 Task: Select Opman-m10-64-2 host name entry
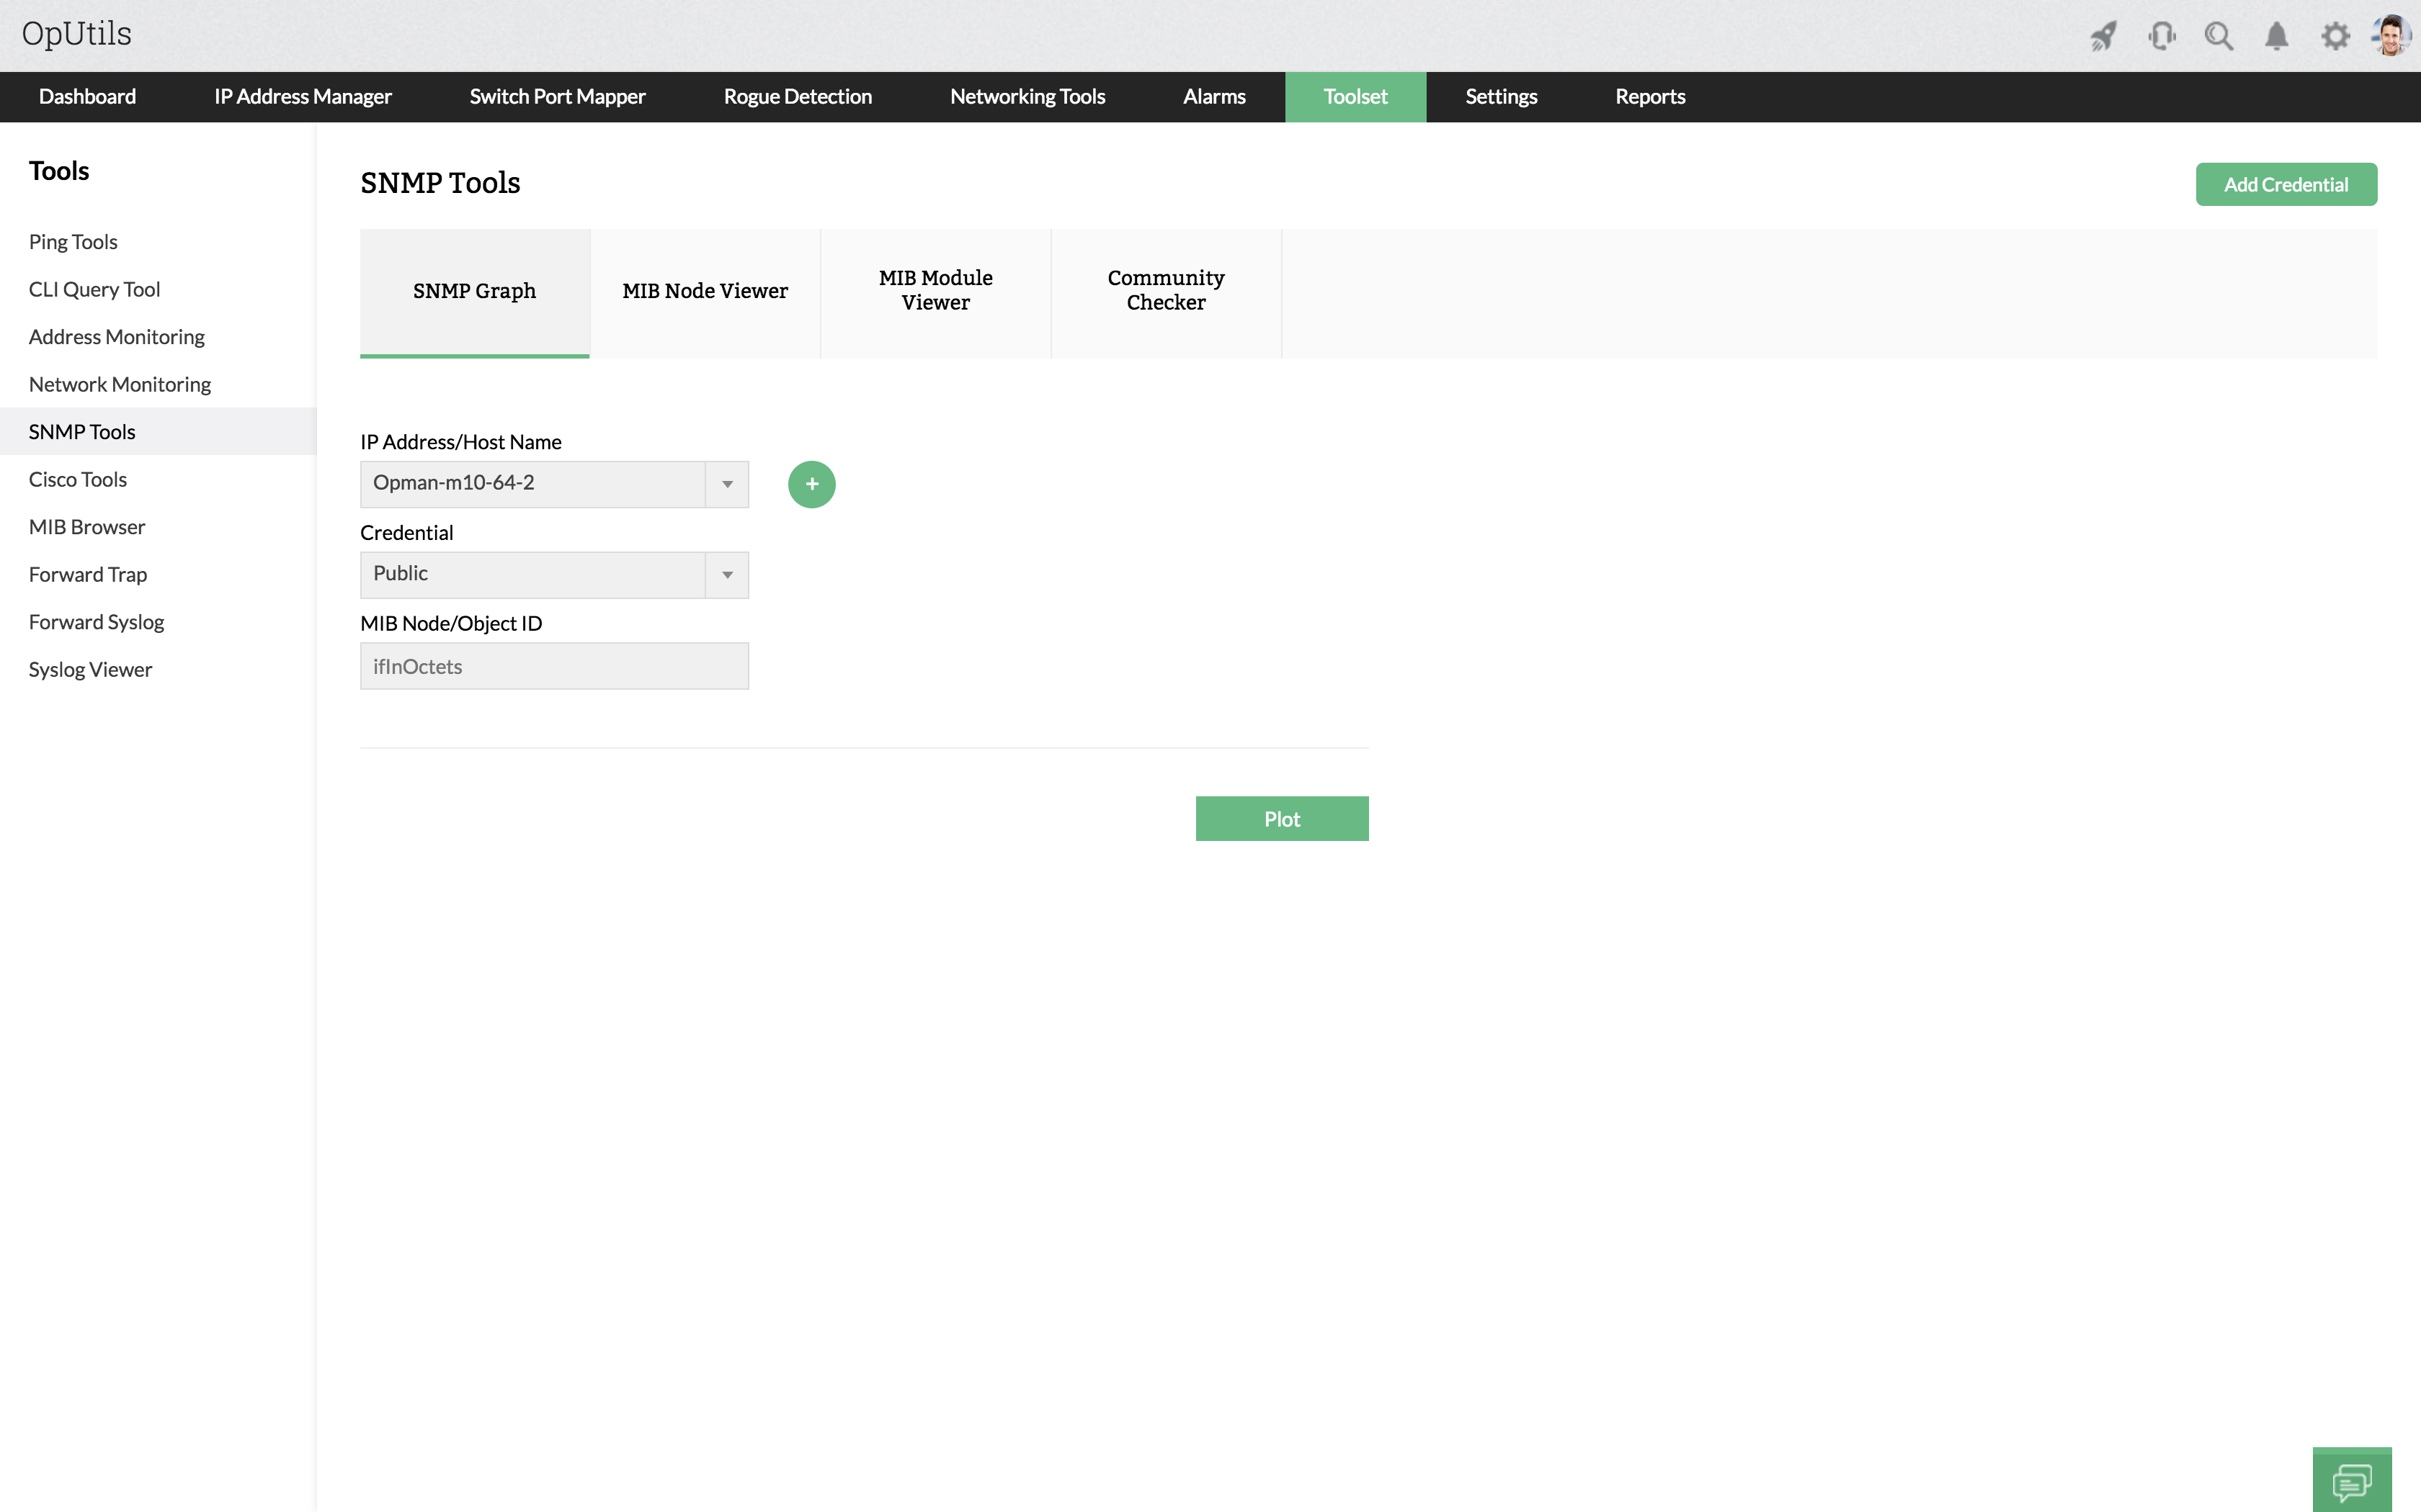535,482
